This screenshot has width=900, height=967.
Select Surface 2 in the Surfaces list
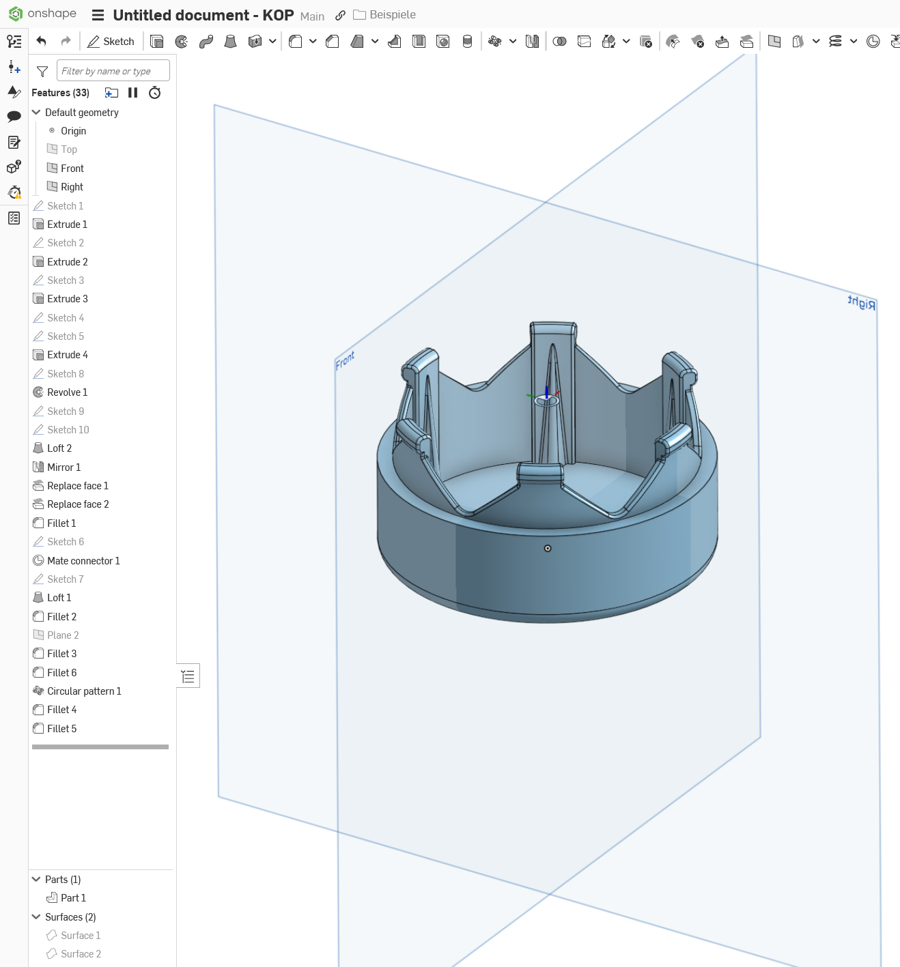click(81, 954)
